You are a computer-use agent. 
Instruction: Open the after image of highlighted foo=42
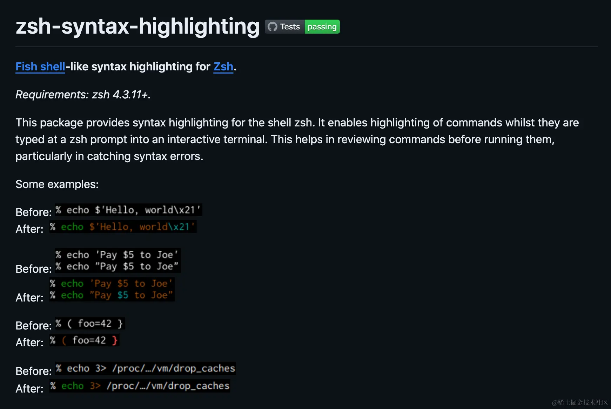[84, 340]
